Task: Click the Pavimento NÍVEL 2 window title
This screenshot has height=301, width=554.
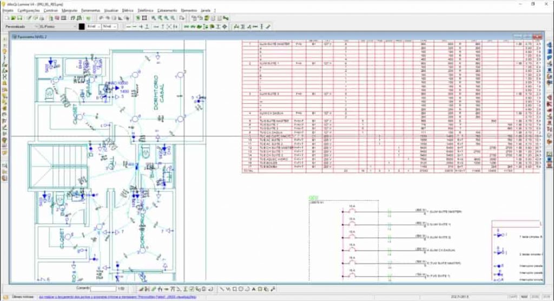Action: [32, 37]
